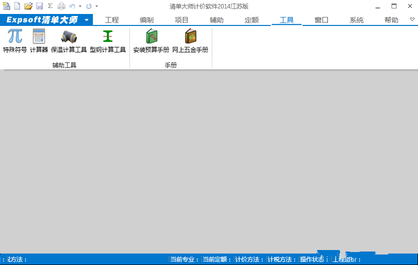418x265 pixels.
Task: Click the 操作状态 status bar entry
Action: 314,260
